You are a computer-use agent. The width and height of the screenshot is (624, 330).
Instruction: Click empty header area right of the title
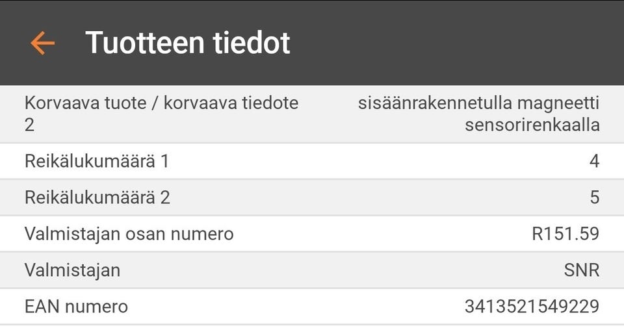455,43
